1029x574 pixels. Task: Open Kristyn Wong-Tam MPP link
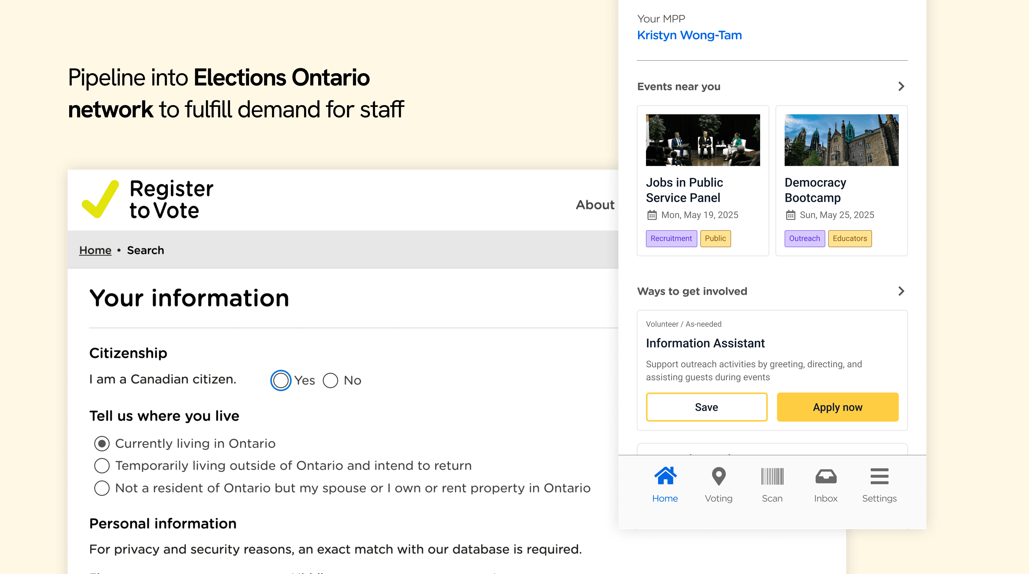pos(689,35)
